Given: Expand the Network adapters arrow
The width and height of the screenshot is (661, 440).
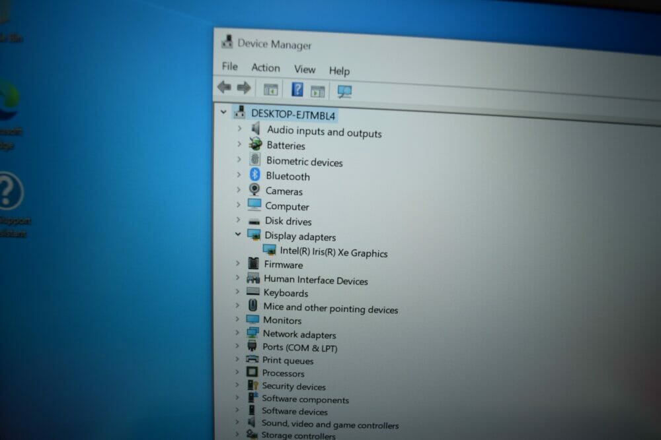Looking at the screenshot, I should click(237, 332).
